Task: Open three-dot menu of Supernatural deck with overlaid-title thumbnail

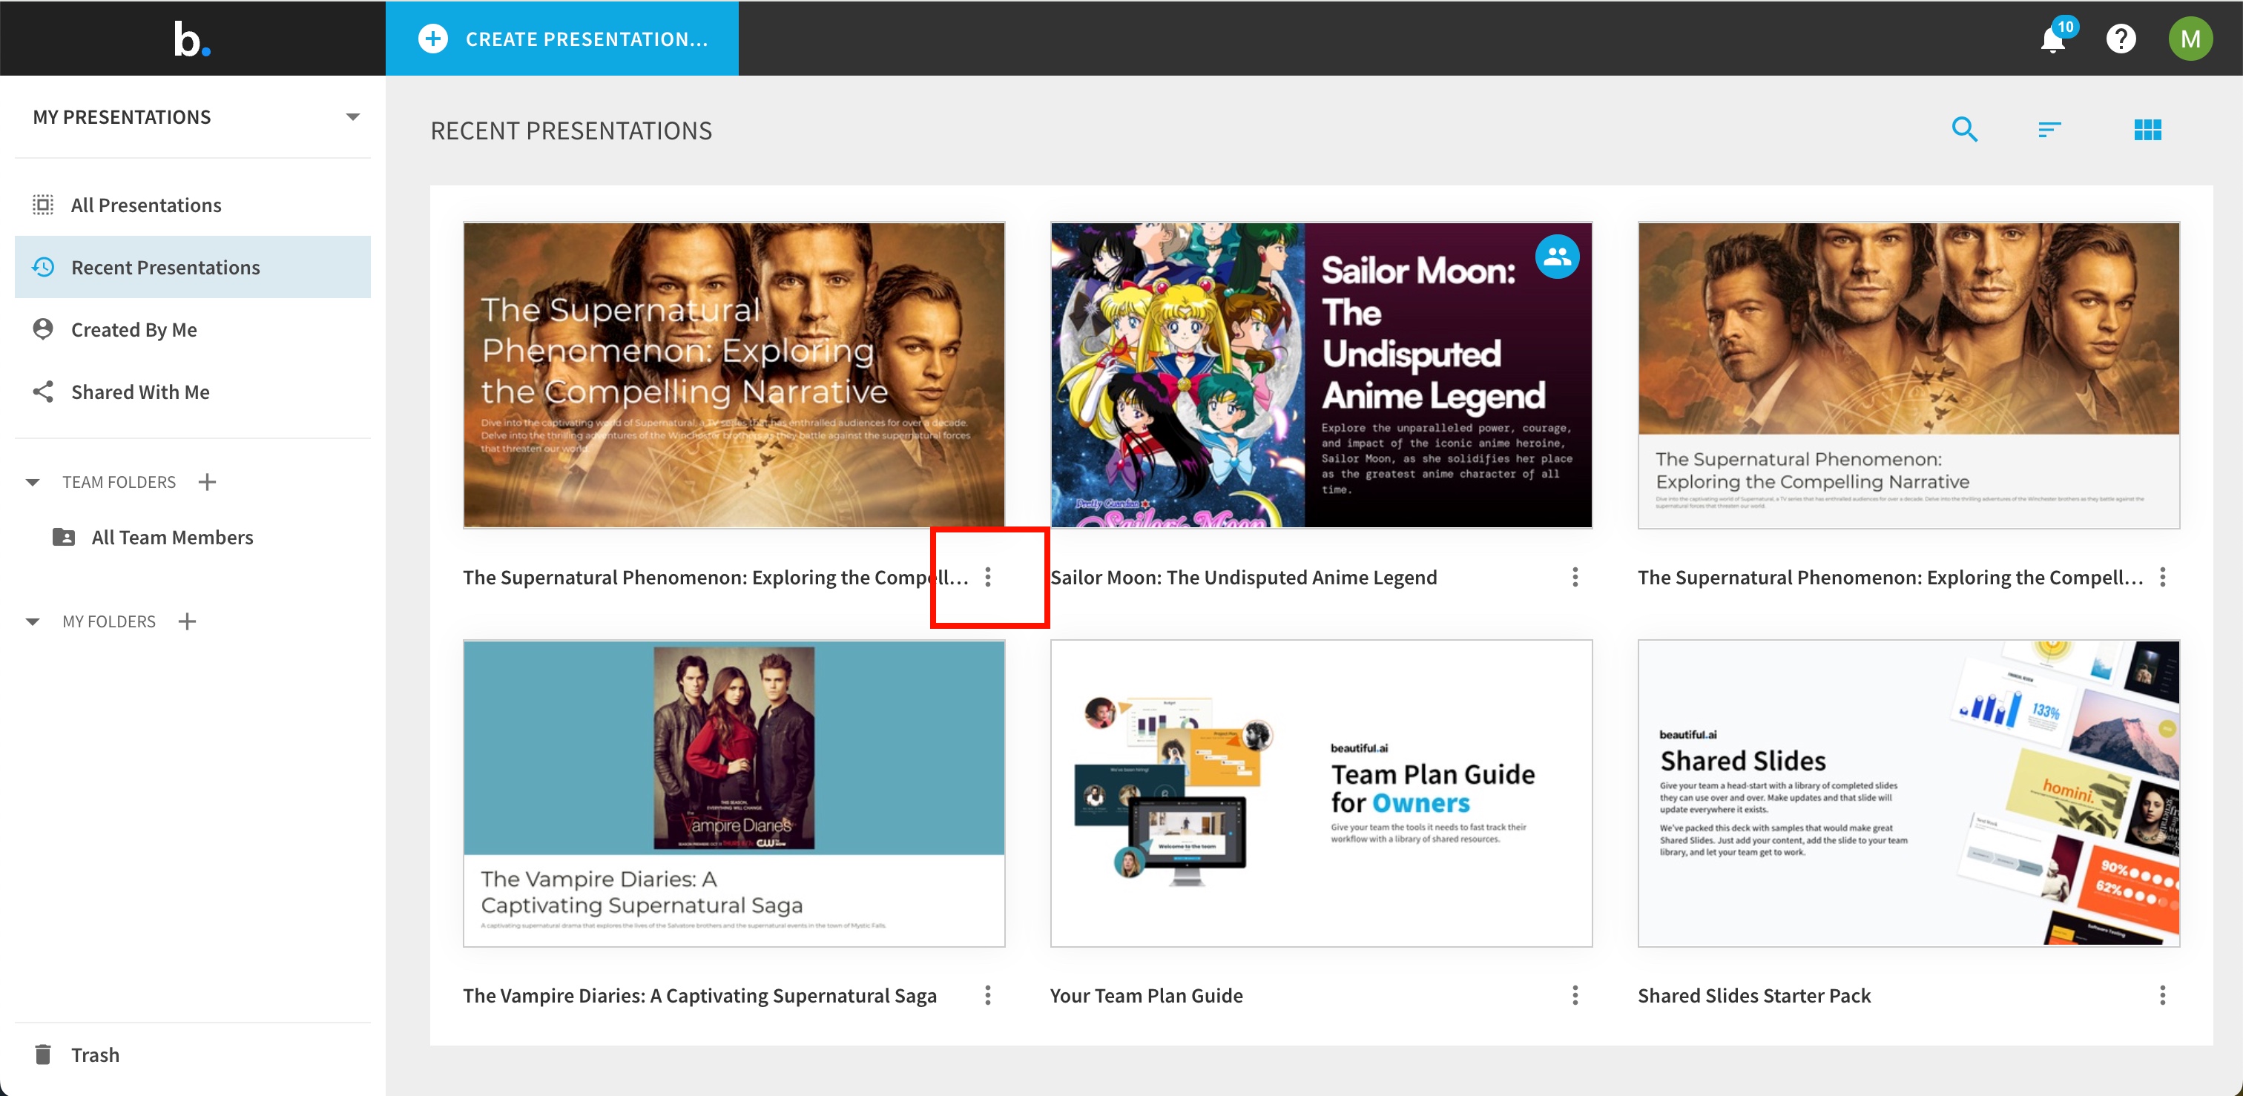Action: [x=987, y=577]
